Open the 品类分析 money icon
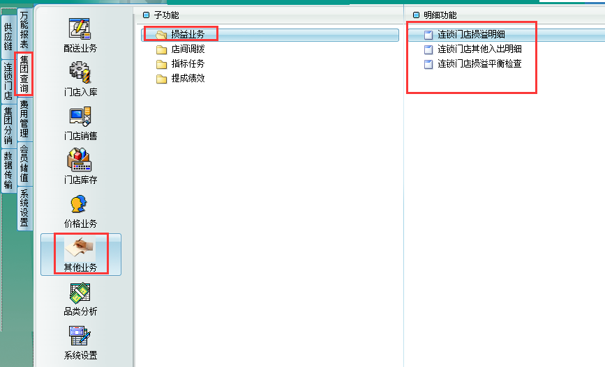Image resolution: width=605 pixels, height=367 pixels. pyautogui.click(x=80, y=293)
